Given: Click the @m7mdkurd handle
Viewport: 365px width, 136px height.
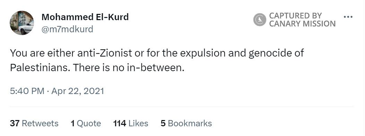Looking at the screenshot, I should [67, 29].
